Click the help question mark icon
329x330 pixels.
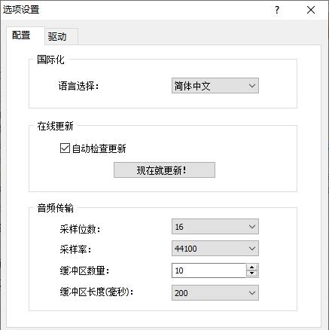point(276,10)
